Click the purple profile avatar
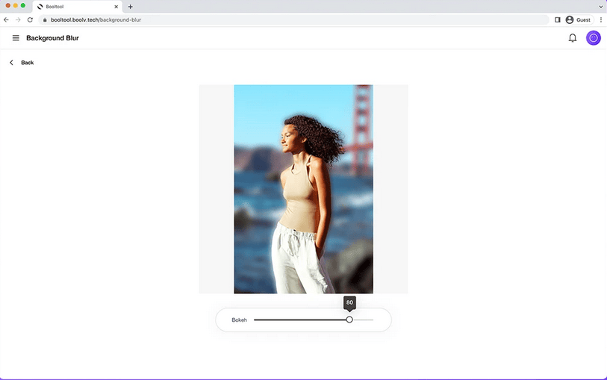The image size is (607, 380). pos(594,38)
